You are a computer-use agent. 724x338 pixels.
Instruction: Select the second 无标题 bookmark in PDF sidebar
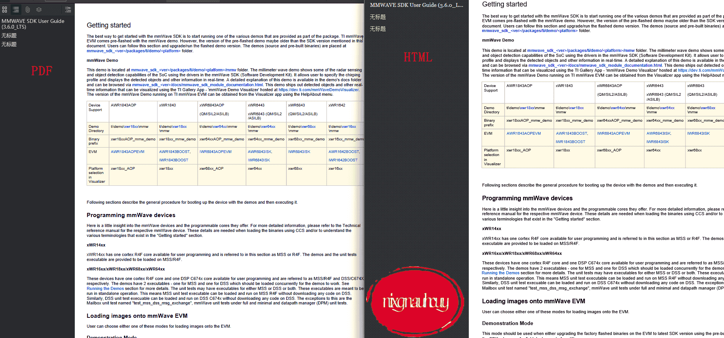click(9, 44)
